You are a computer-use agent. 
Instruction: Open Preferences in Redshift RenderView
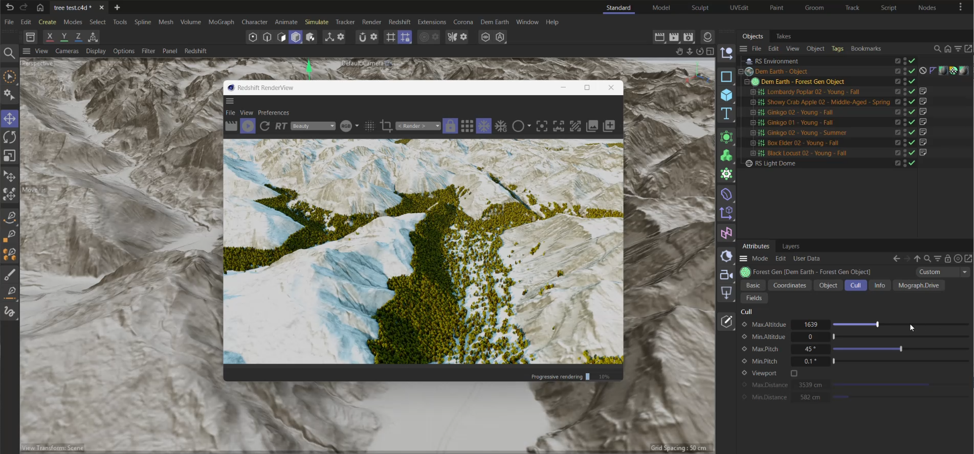point(273,112)
